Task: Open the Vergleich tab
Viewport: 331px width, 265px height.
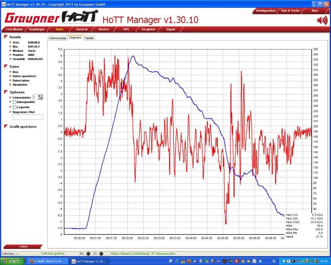Action: (149, 29)
